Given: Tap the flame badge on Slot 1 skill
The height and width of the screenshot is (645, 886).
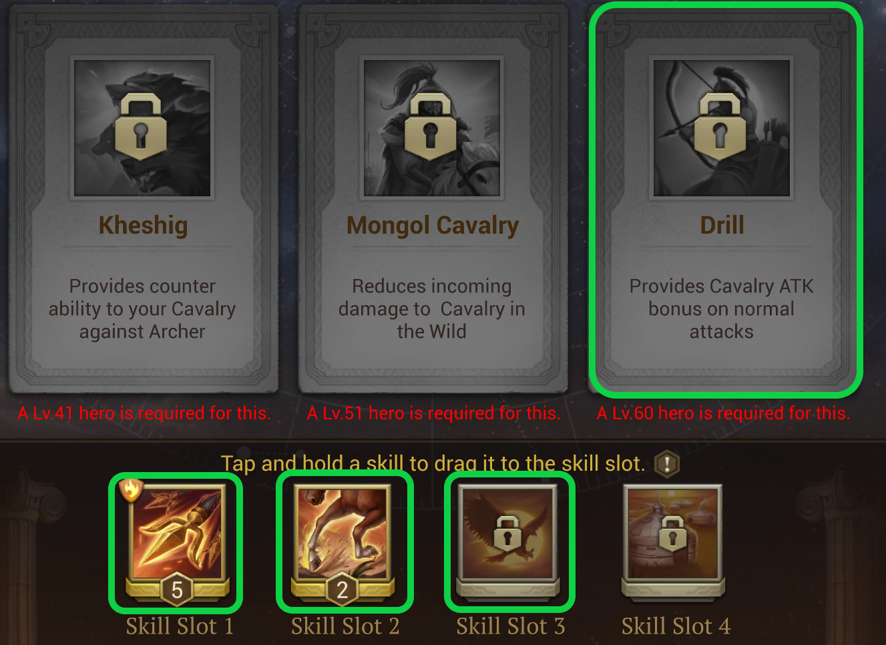Looking at the screenshot, I should coord(131,490).
